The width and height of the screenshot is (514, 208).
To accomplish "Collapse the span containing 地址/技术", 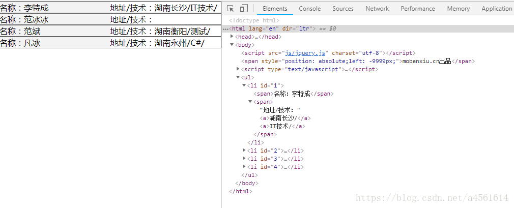I will (250, 102).
